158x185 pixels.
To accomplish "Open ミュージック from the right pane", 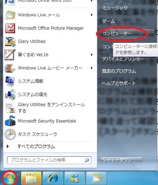I will [x=115, y=8].
